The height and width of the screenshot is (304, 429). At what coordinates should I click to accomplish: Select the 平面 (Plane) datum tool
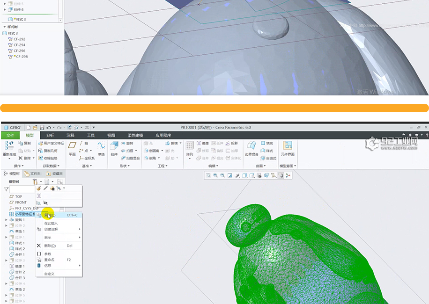click(72, 149)
